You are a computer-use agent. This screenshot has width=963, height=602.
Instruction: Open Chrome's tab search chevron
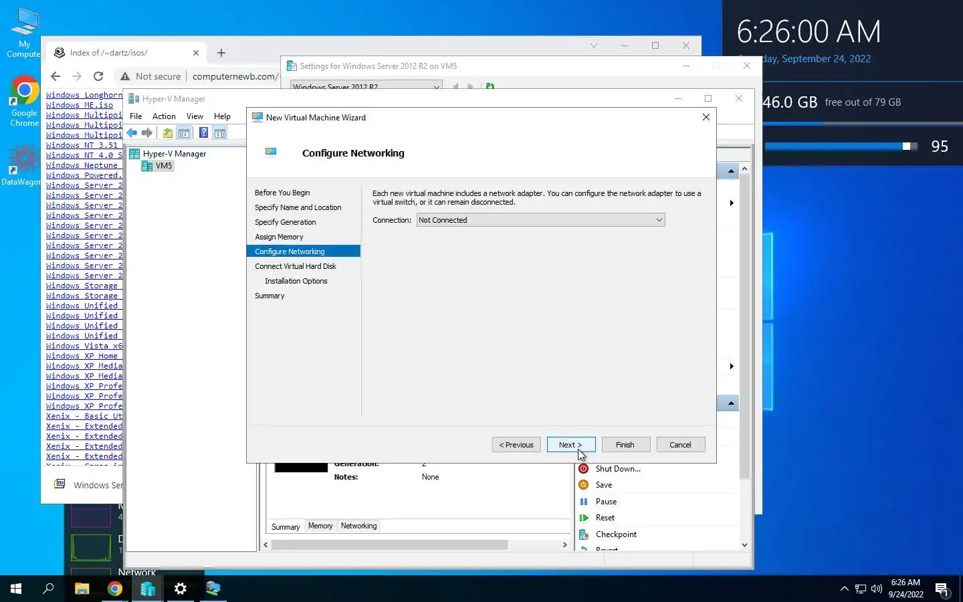point(593,45)
